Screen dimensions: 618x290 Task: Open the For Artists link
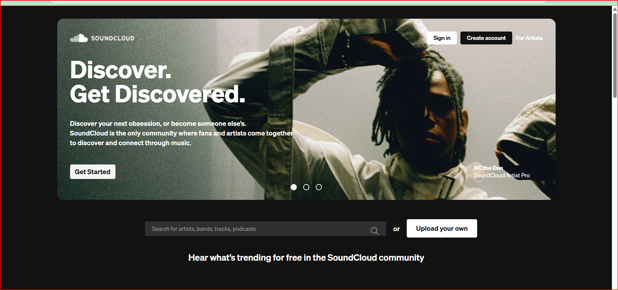pos(529,38)
